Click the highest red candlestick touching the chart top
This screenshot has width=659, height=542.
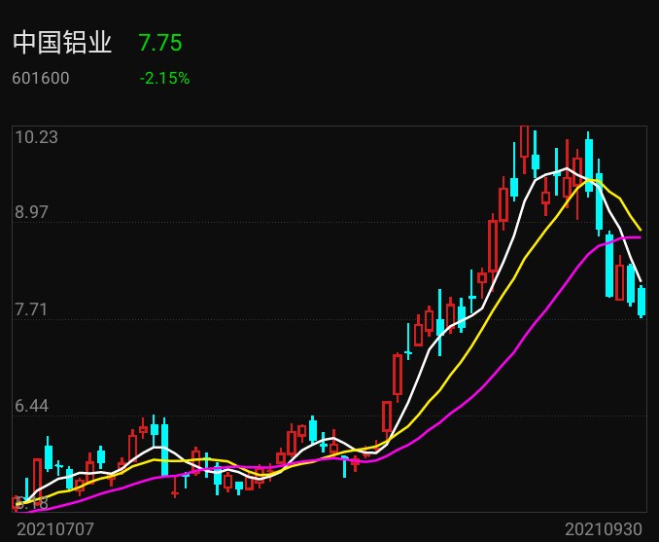[525, 150]
